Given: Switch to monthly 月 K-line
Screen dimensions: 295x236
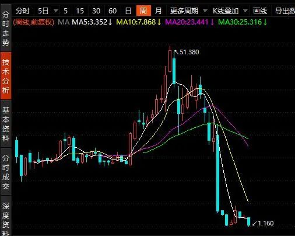Looking at the screenshot, I should pyautogui.click(x=159, y=11).
